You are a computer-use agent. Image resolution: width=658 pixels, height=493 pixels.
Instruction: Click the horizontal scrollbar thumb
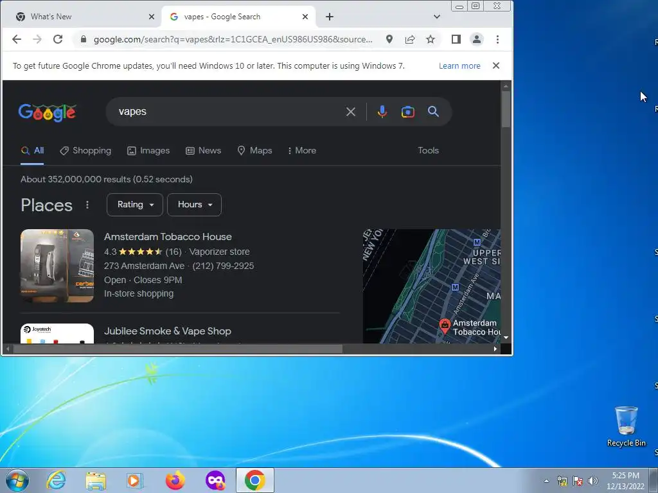click(x=178, y=349)
